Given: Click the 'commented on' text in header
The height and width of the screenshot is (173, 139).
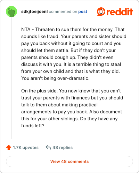Looking at the screenshot, I should 63,12.
